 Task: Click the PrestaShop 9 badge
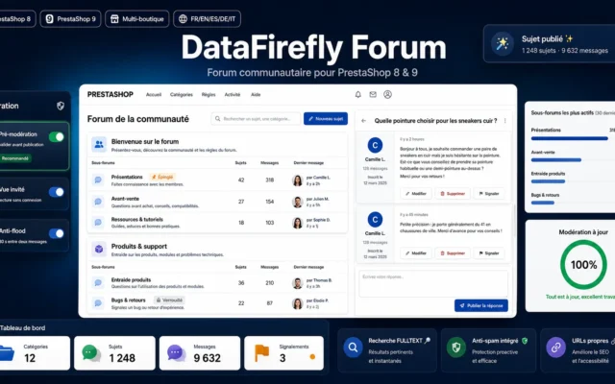[70, 19]
